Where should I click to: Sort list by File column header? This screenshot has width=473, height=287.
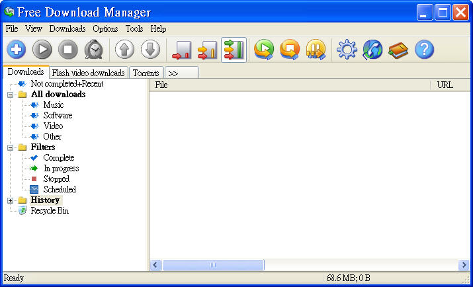coord(290,85)
